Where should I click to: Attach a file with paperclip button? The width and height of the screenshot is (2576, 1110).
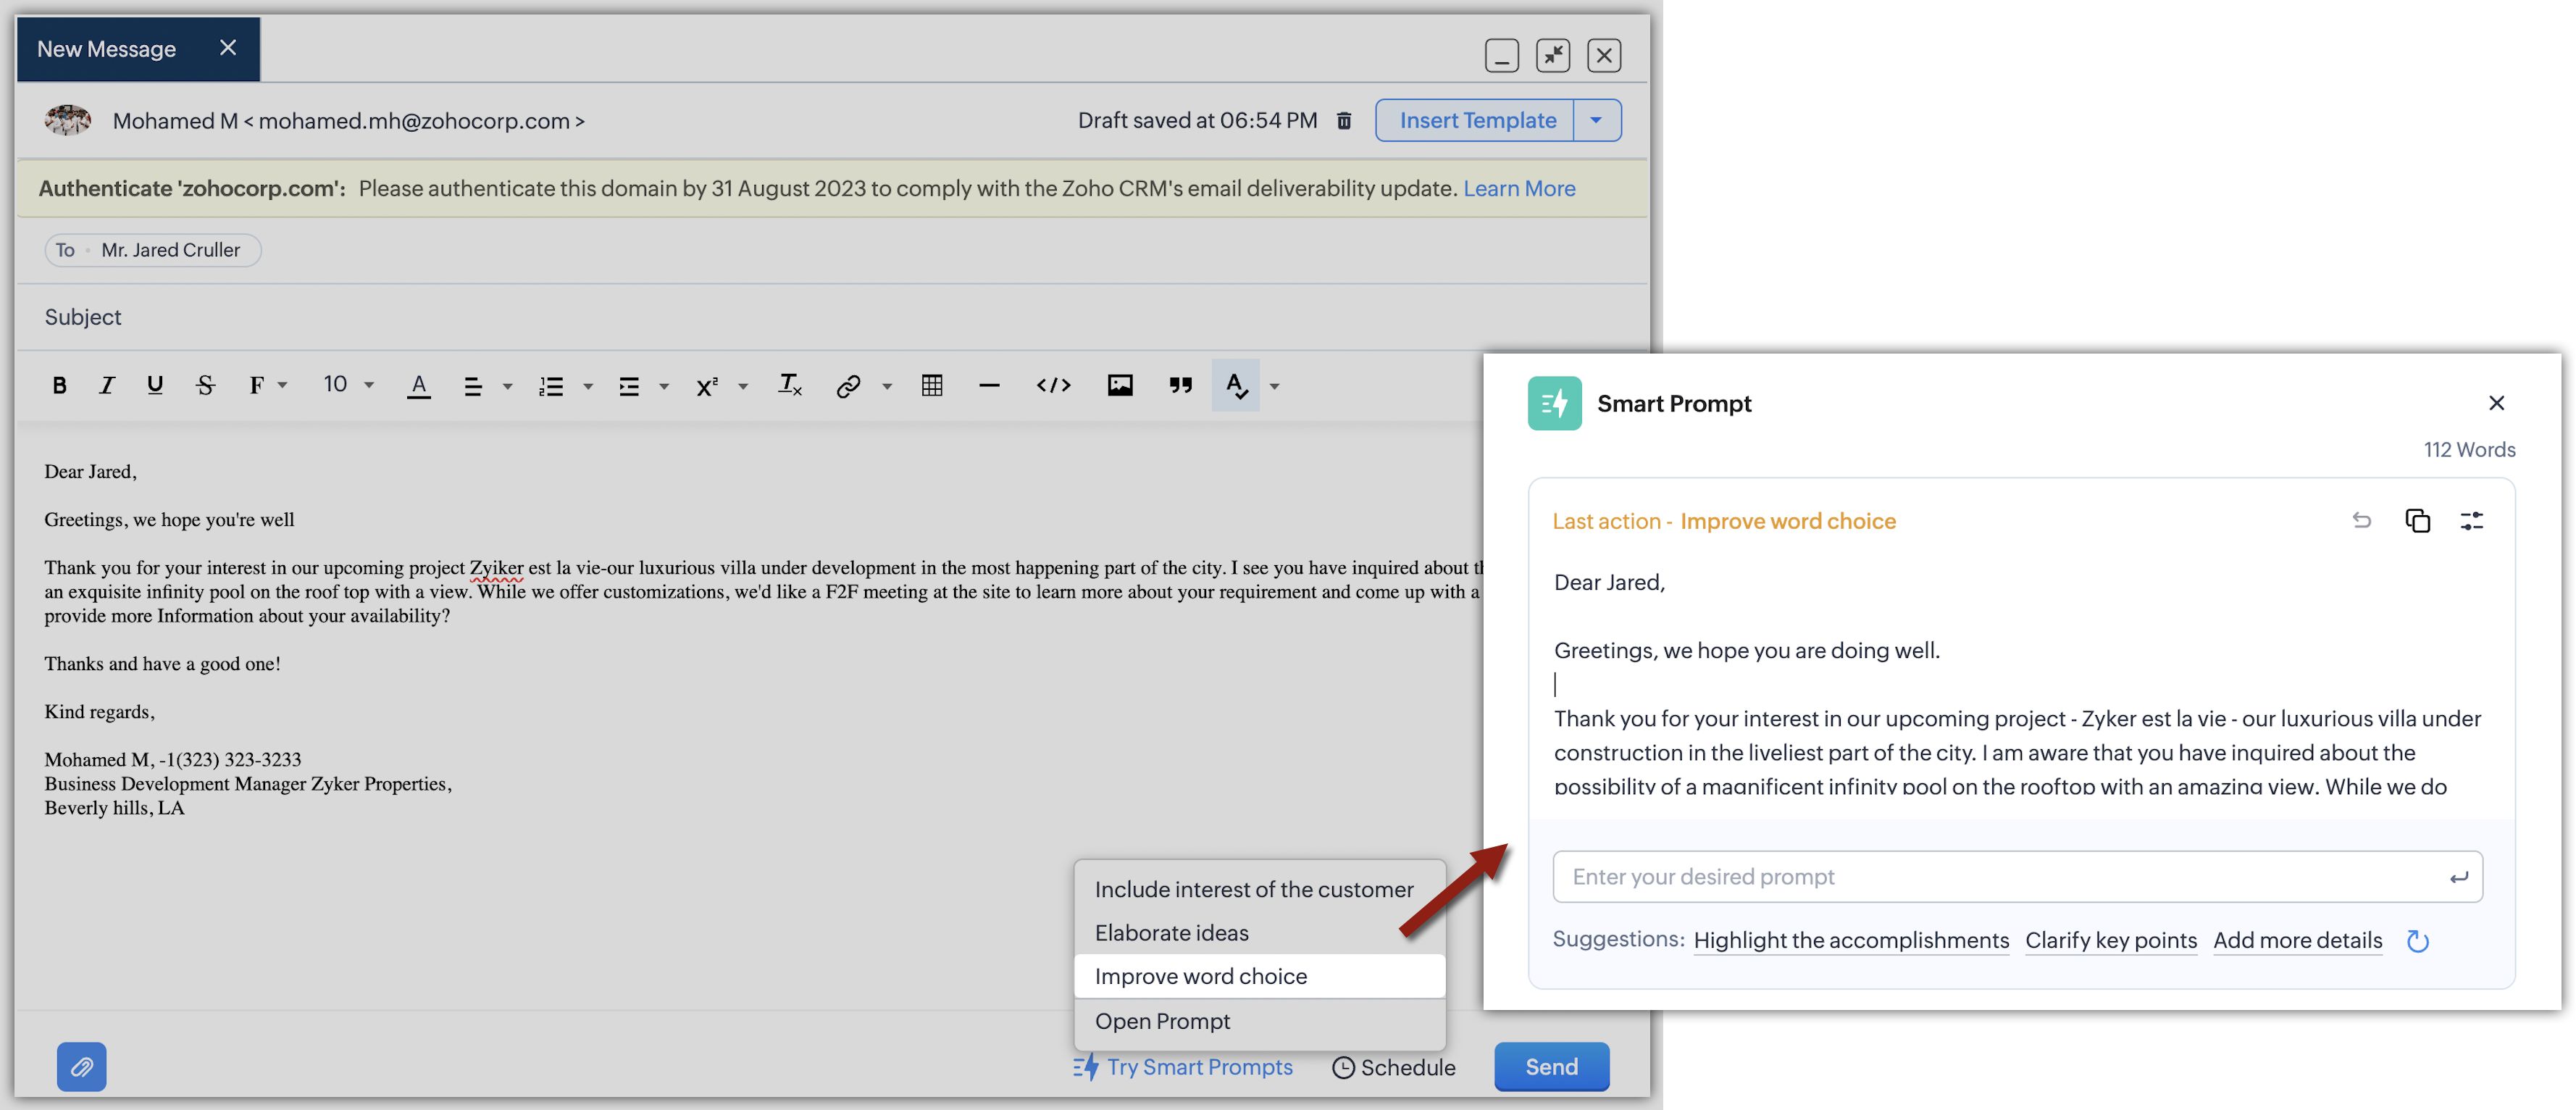81,1066
